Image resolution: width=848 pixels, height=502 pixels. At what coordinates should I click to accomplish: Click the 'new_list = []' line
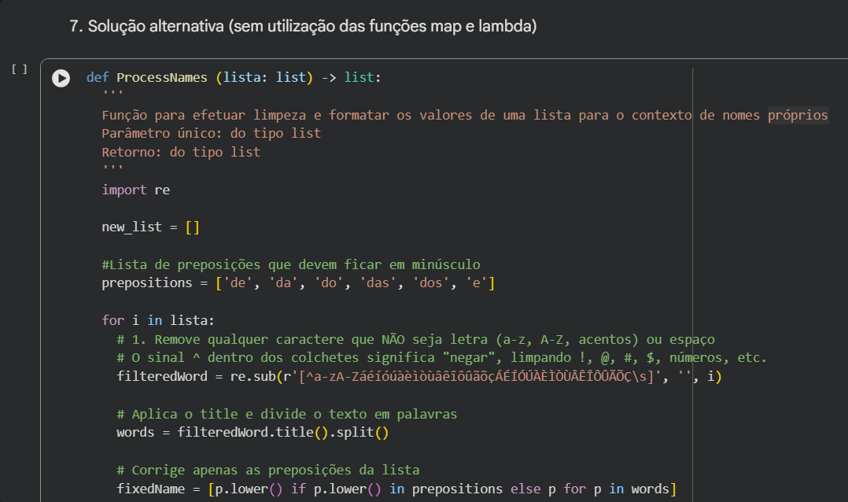click(x=151, y=227)
